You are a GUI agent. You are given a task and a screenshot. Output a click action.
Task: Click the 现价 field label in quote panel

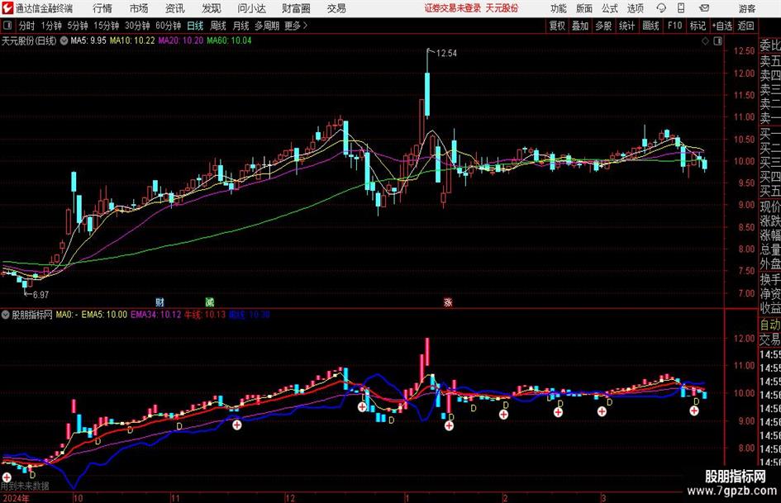click(770, 206)
